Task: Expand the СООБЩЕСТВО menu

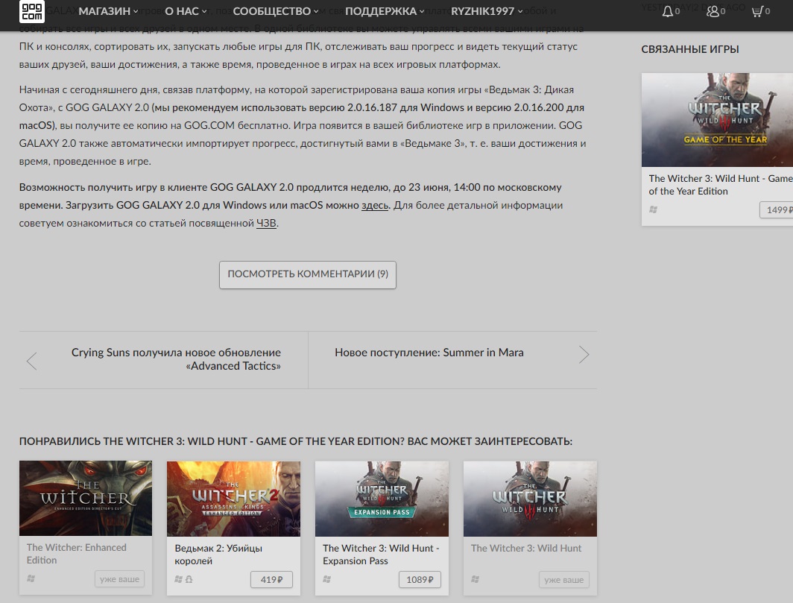Action: [276, 11]
